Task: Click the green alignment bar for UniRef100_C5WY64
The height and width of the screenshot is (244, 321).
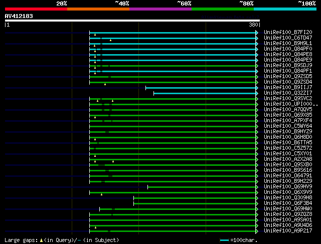Action: pyautogui.click(x=173, y=127)
